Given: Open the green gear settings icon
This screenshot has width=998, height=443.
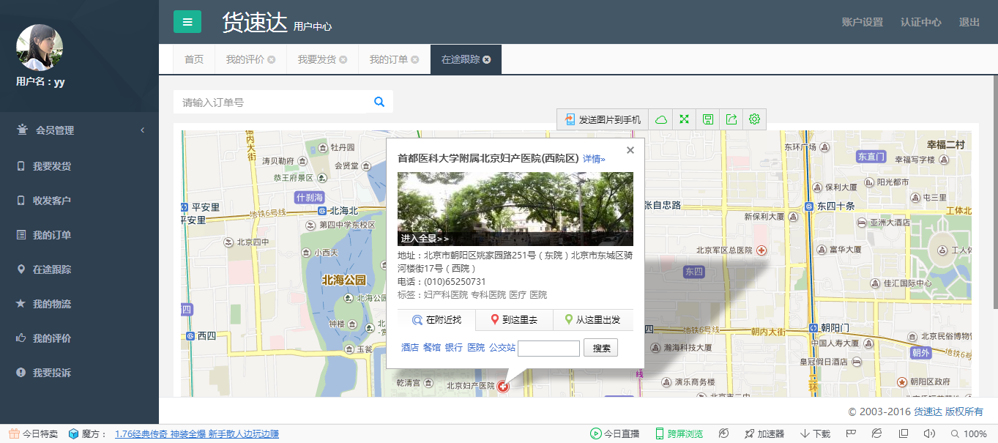Looking at the screenshot, I should pyautogui.click(x=755, y=119).
